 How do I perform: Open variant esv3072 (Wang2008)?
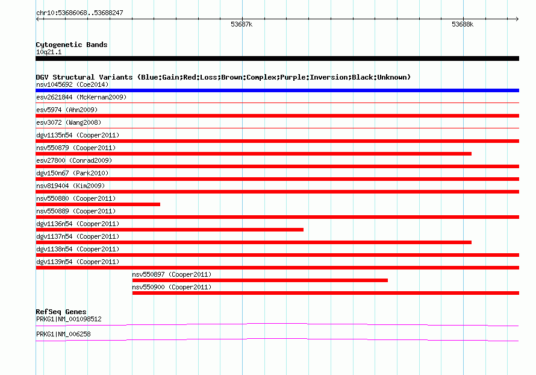[x=69, y=122]
